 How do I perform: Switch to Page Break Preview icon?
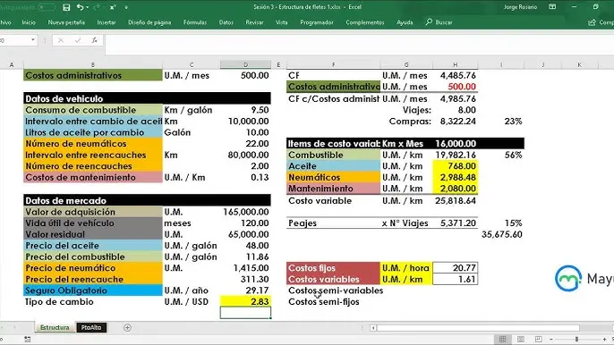[539, 339]
